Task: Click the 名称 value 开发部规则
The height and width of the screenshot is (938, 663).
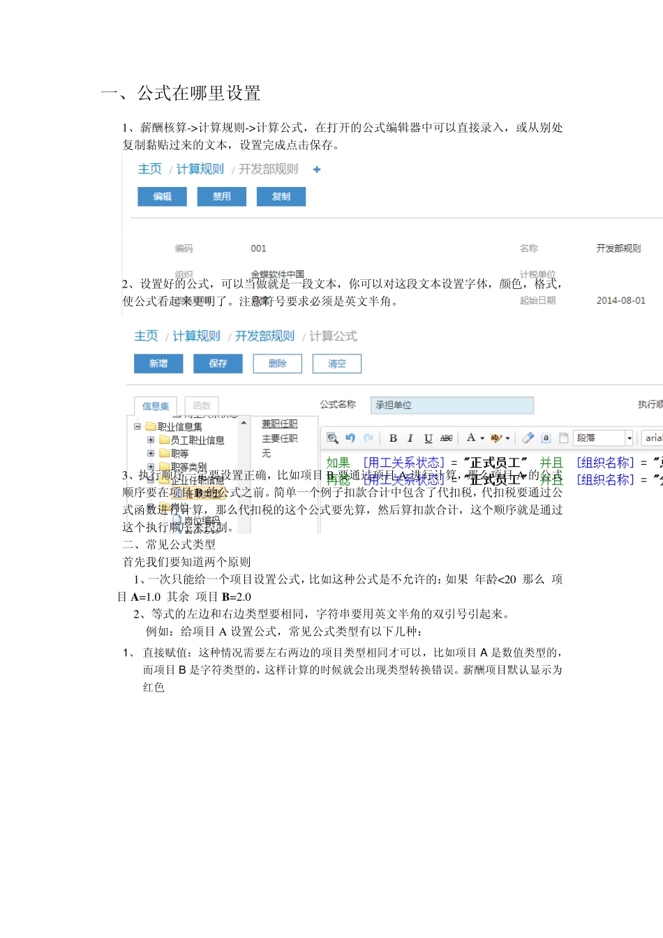Action: (x=618, y=248)
